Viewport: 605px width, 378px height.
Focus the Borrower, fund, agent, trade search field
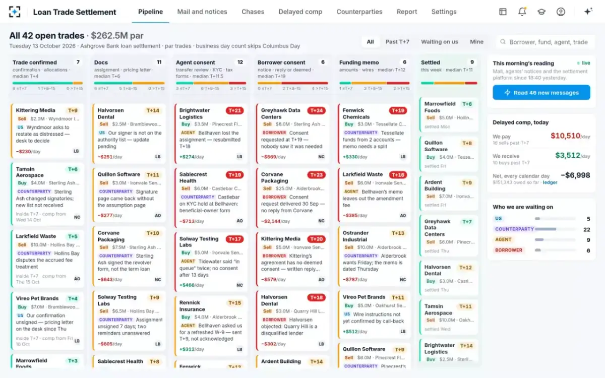click(x=545, y=42)
